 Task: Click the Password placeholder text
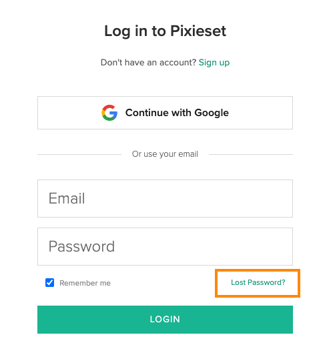(x=81, y=247)
